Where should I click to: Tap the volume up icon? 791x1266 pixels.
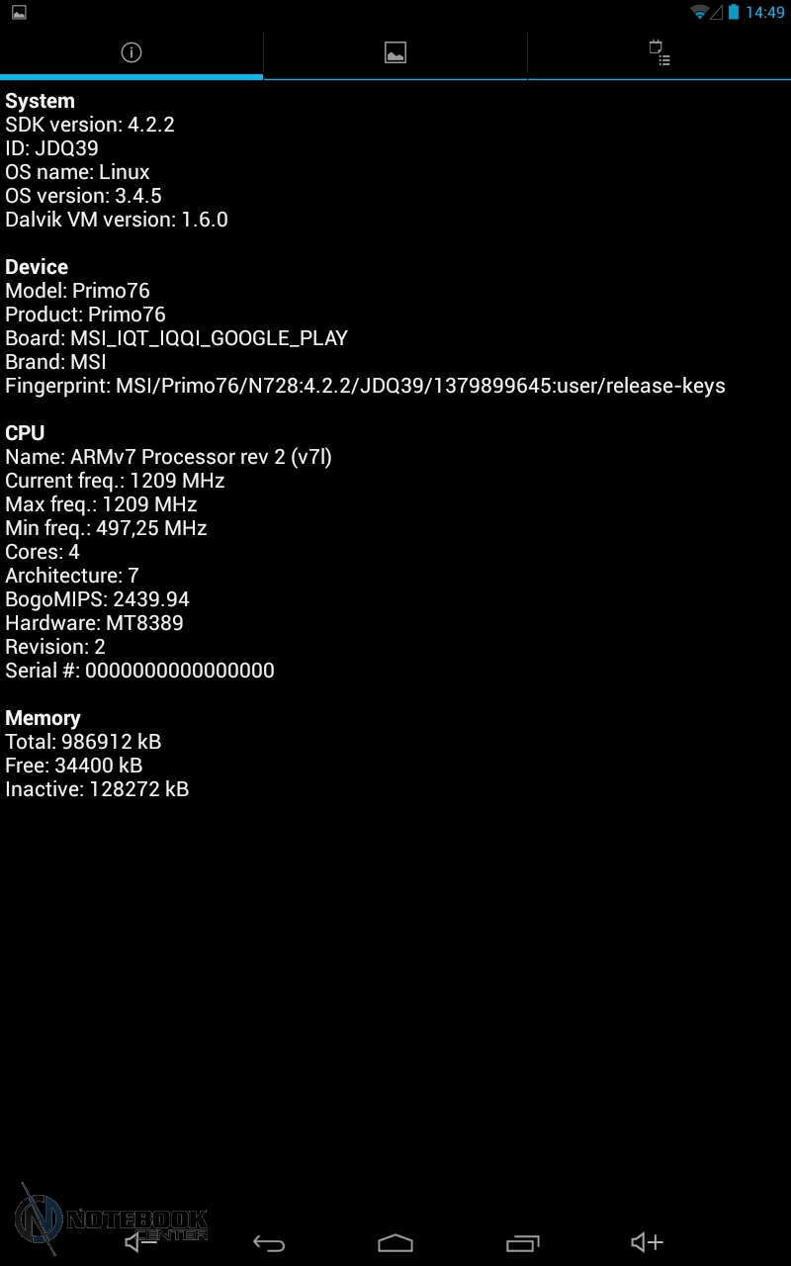pyautogui.click(x=647, y=1242)
